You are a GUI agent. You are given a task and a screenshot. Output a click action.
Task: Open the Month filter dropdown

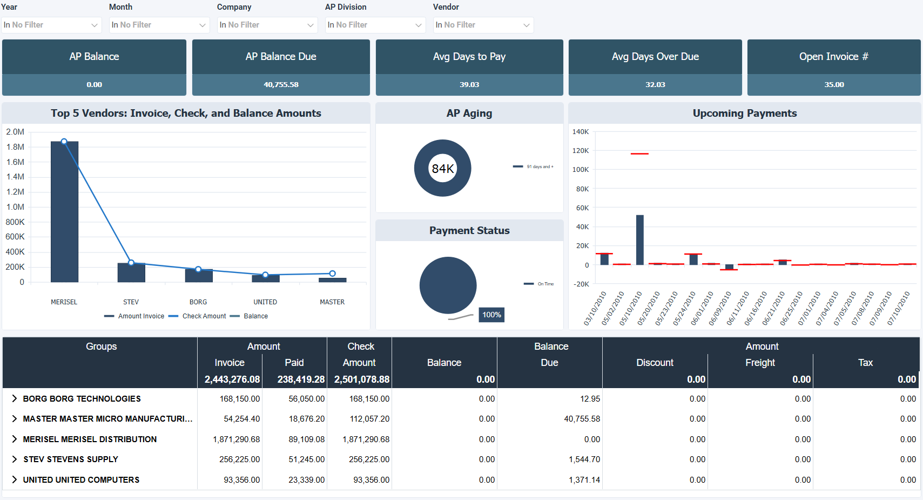[159, 25]
